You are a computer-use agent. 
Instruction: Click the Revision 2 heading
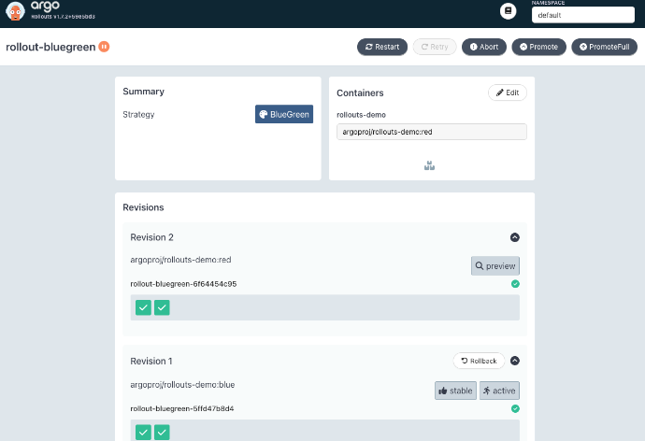point(151,237)
